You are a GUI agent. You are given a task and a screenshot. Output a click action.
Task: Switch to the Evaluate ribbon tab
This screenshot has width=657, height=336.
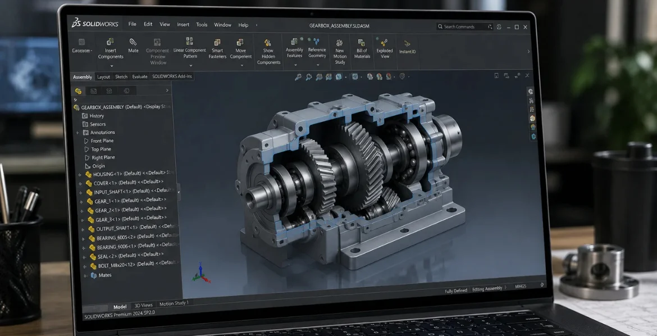pyautogui.click(x=139, y=77)
